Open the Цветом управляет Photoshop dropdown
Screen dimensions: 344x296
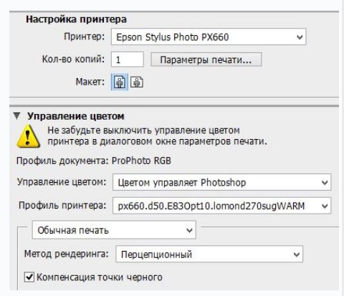[222, 182]
